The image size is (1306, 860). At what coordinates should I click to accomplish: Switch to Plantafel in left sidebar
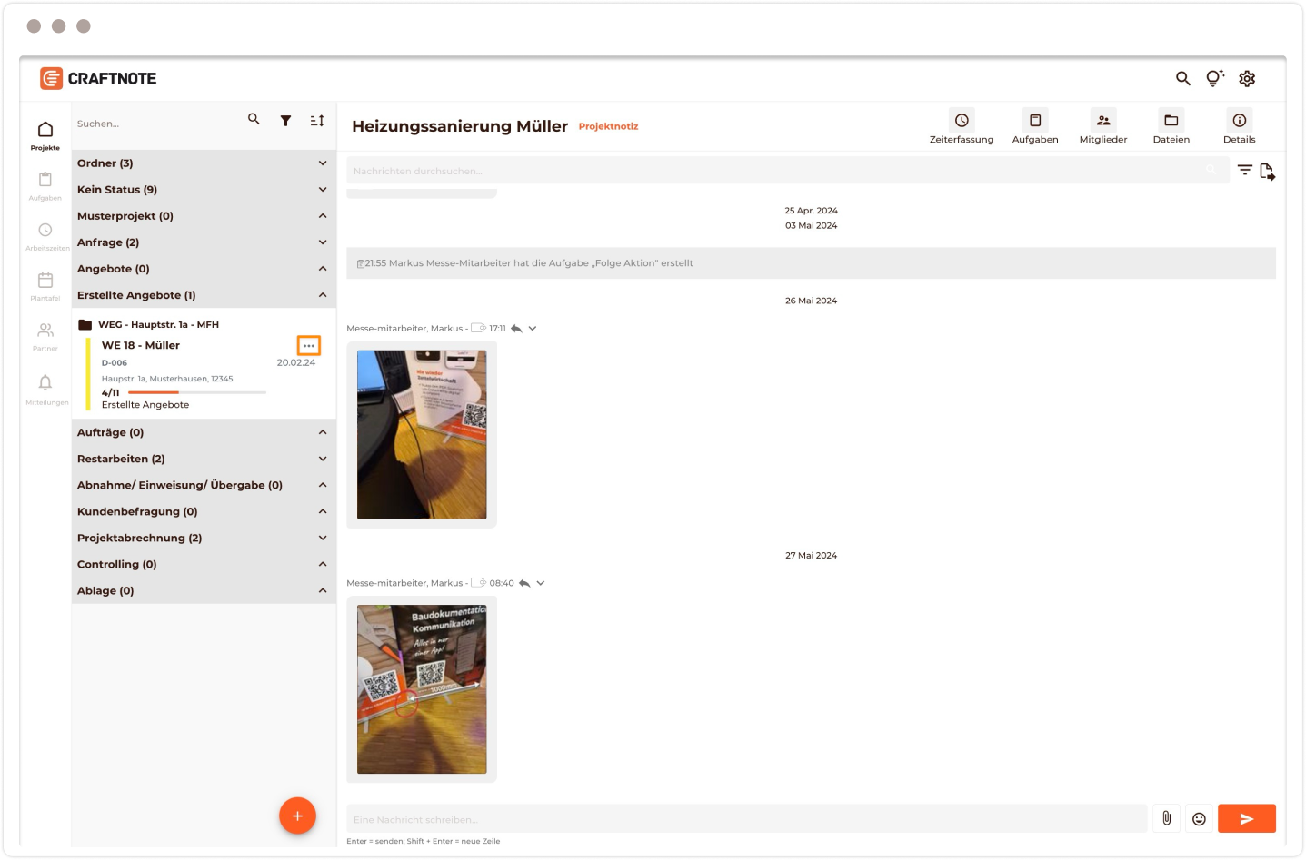coord(45,285)
